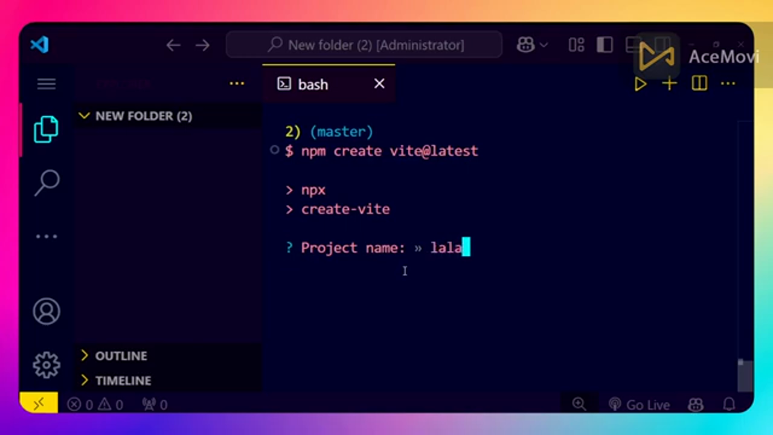Open the Accounts icon

[47, 311]
